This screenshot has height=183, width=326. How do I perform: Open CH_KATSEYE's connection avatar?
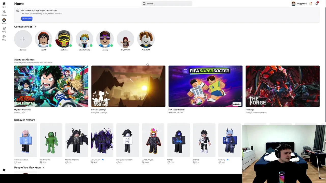(x=125, y=39)
